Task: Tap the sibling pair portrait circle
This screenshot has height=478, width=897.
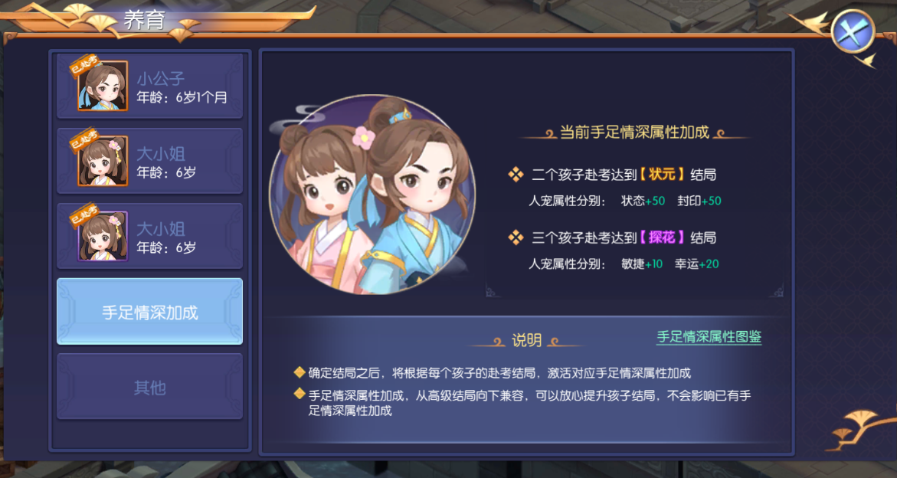Action: tap(372, 195)
